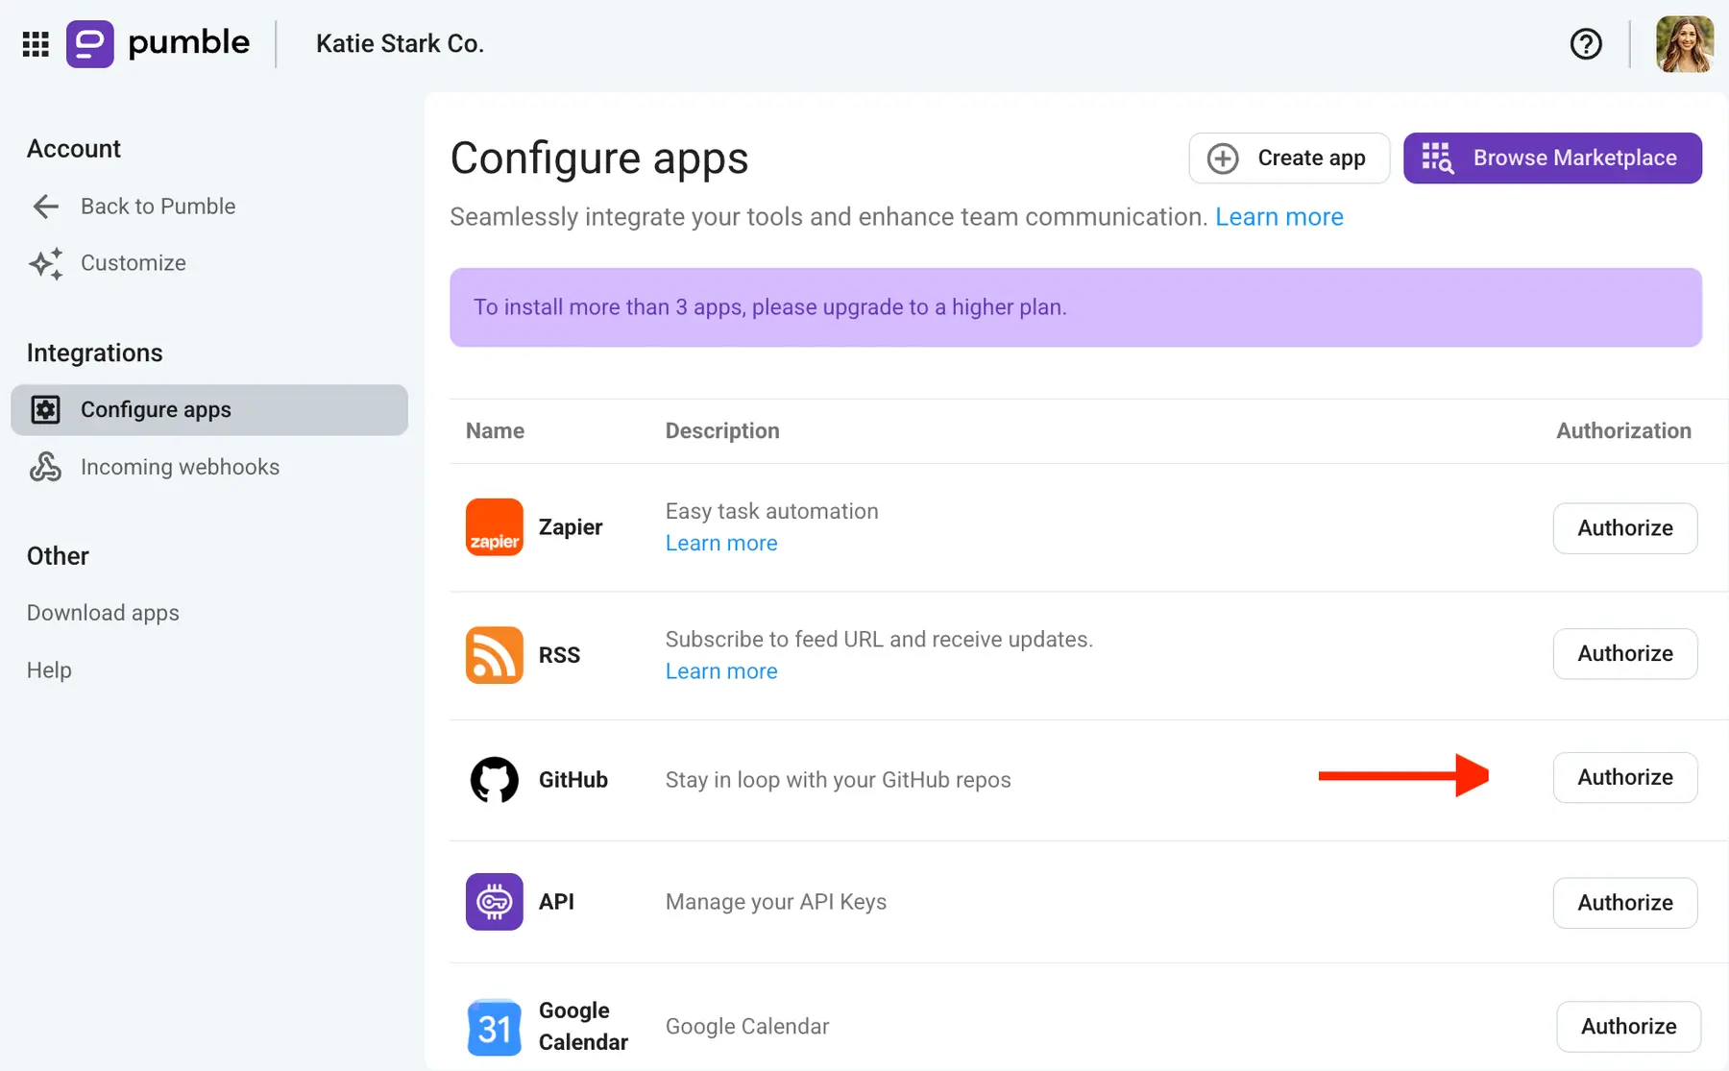Click the upgrade plan notice banner

coord(1076,307)
